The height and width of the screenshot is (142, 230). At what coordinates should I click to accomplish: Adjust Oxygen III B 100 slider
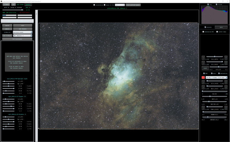pos(8,109)
